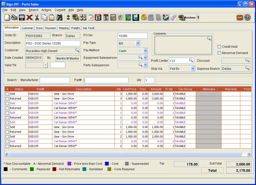
Task: Click the Unit Price column header
Action: 130,89
